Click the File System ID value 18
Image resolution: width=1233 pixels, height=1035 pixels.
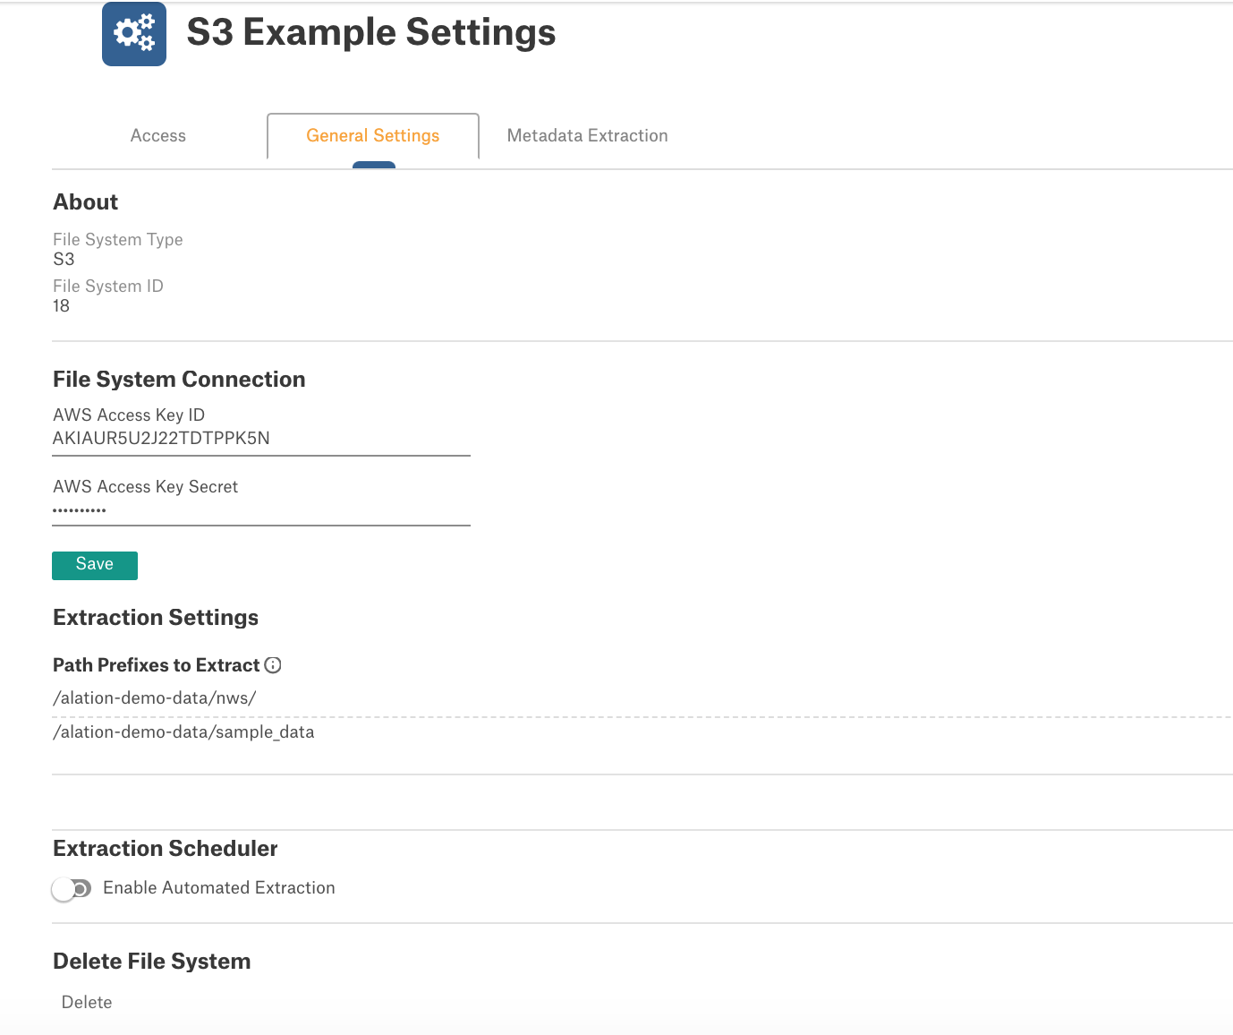pyautogui.click(x=61, y=306)
